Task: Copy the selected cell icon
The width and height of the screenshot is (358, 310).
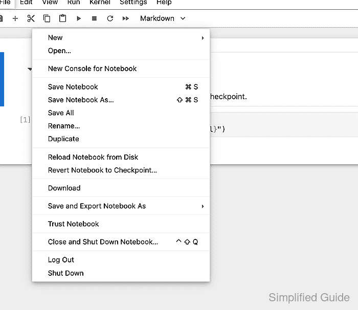Action: tap(47, 18)
